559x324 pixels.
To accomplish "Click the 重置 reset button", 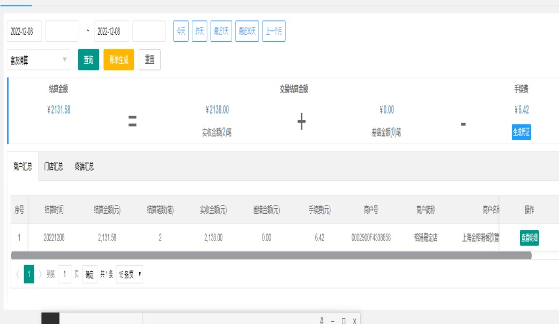I will point(150,59).
